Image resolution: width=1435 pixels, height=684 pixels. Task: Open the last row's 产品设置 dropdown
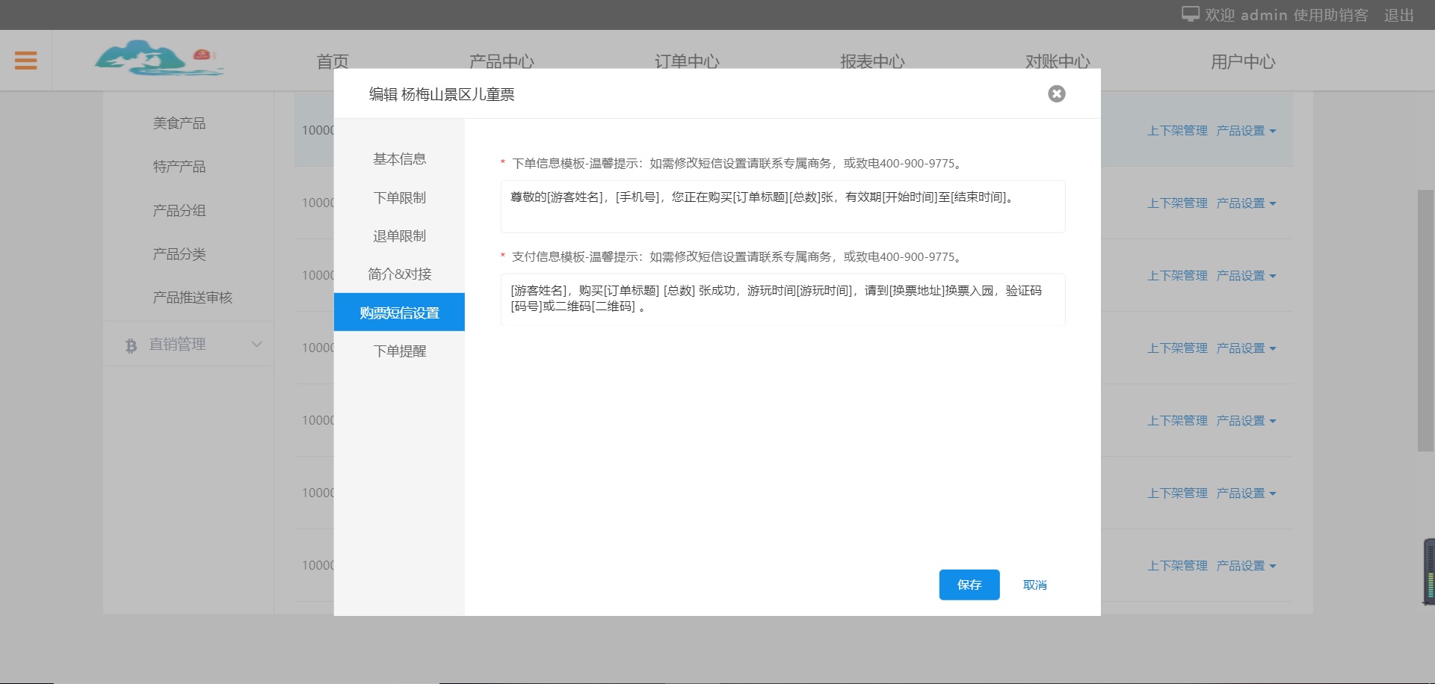tap(1246, 566)
